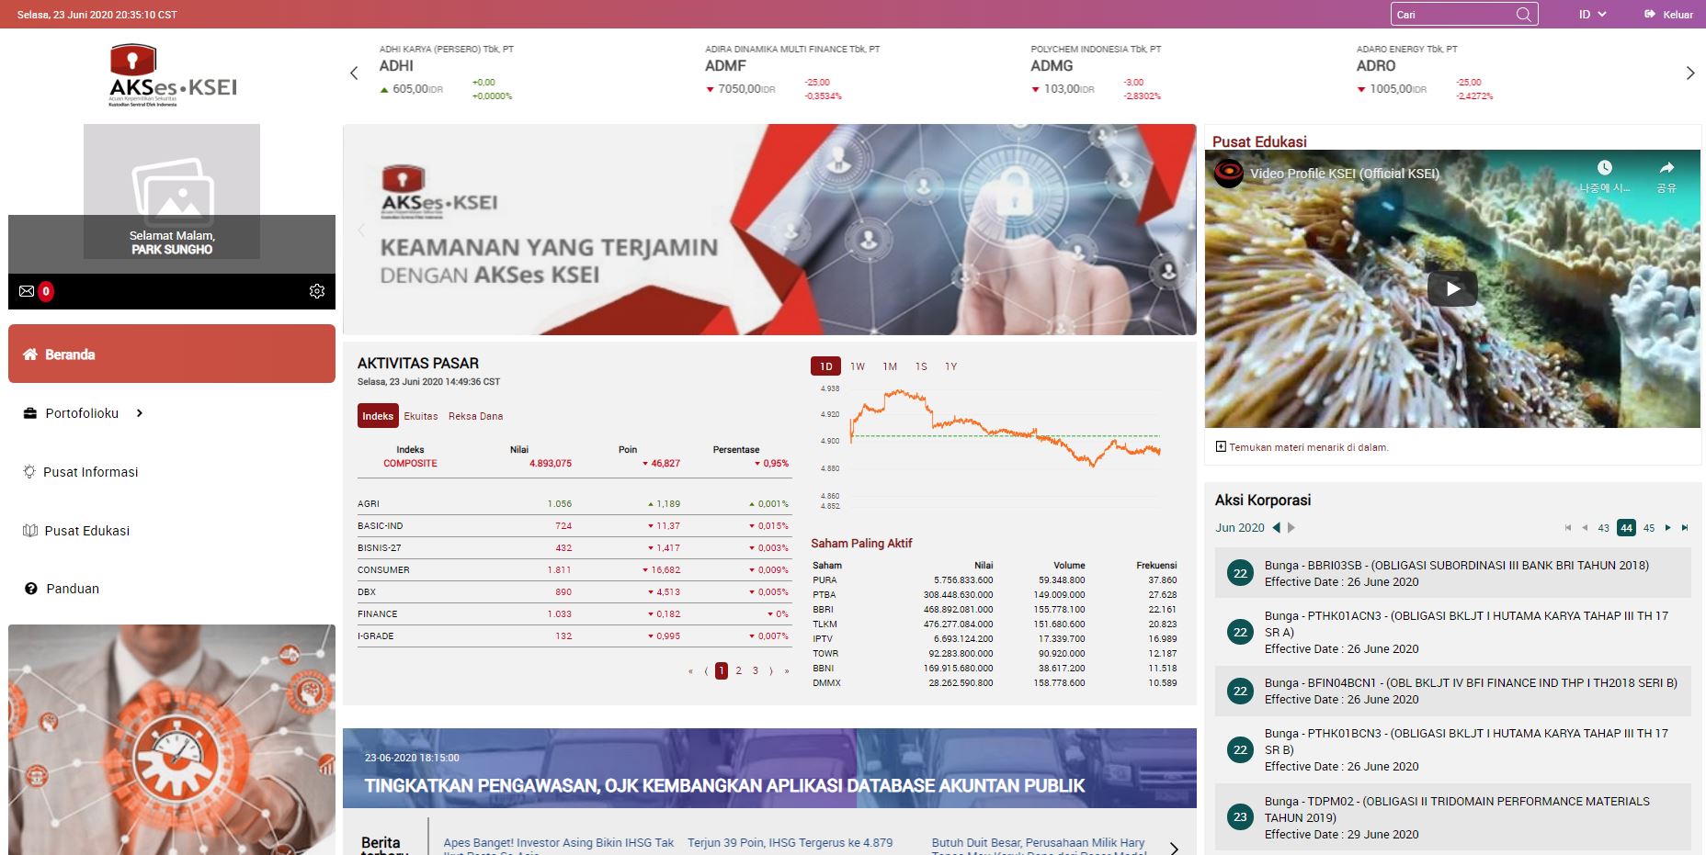Open the Portofolioku menu item

pyautogui.click(x=82, y=413)
